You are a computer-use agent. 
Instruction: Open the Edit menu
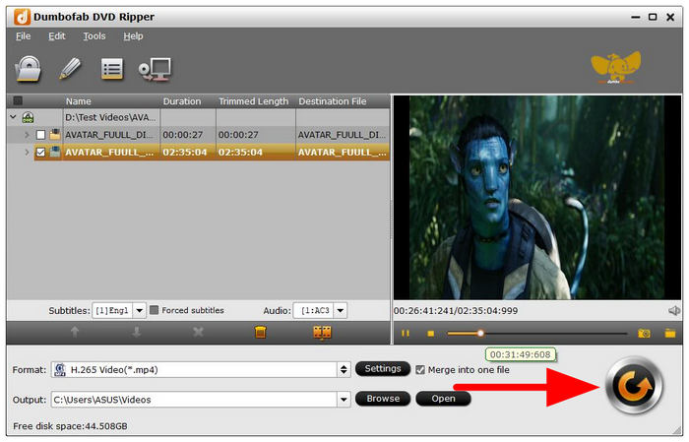(x=57, y=36)
